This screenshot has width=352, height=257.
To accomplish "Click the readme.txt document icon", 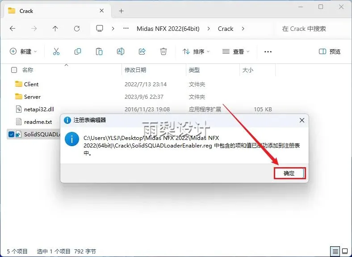I will click(x=18, y=122).
